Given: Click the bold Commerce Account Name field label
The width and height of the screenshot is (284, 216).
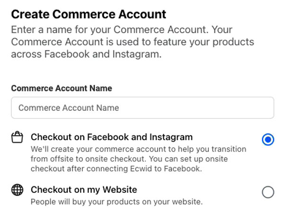Looking at the screenshot, I should [x=62, y=88].
